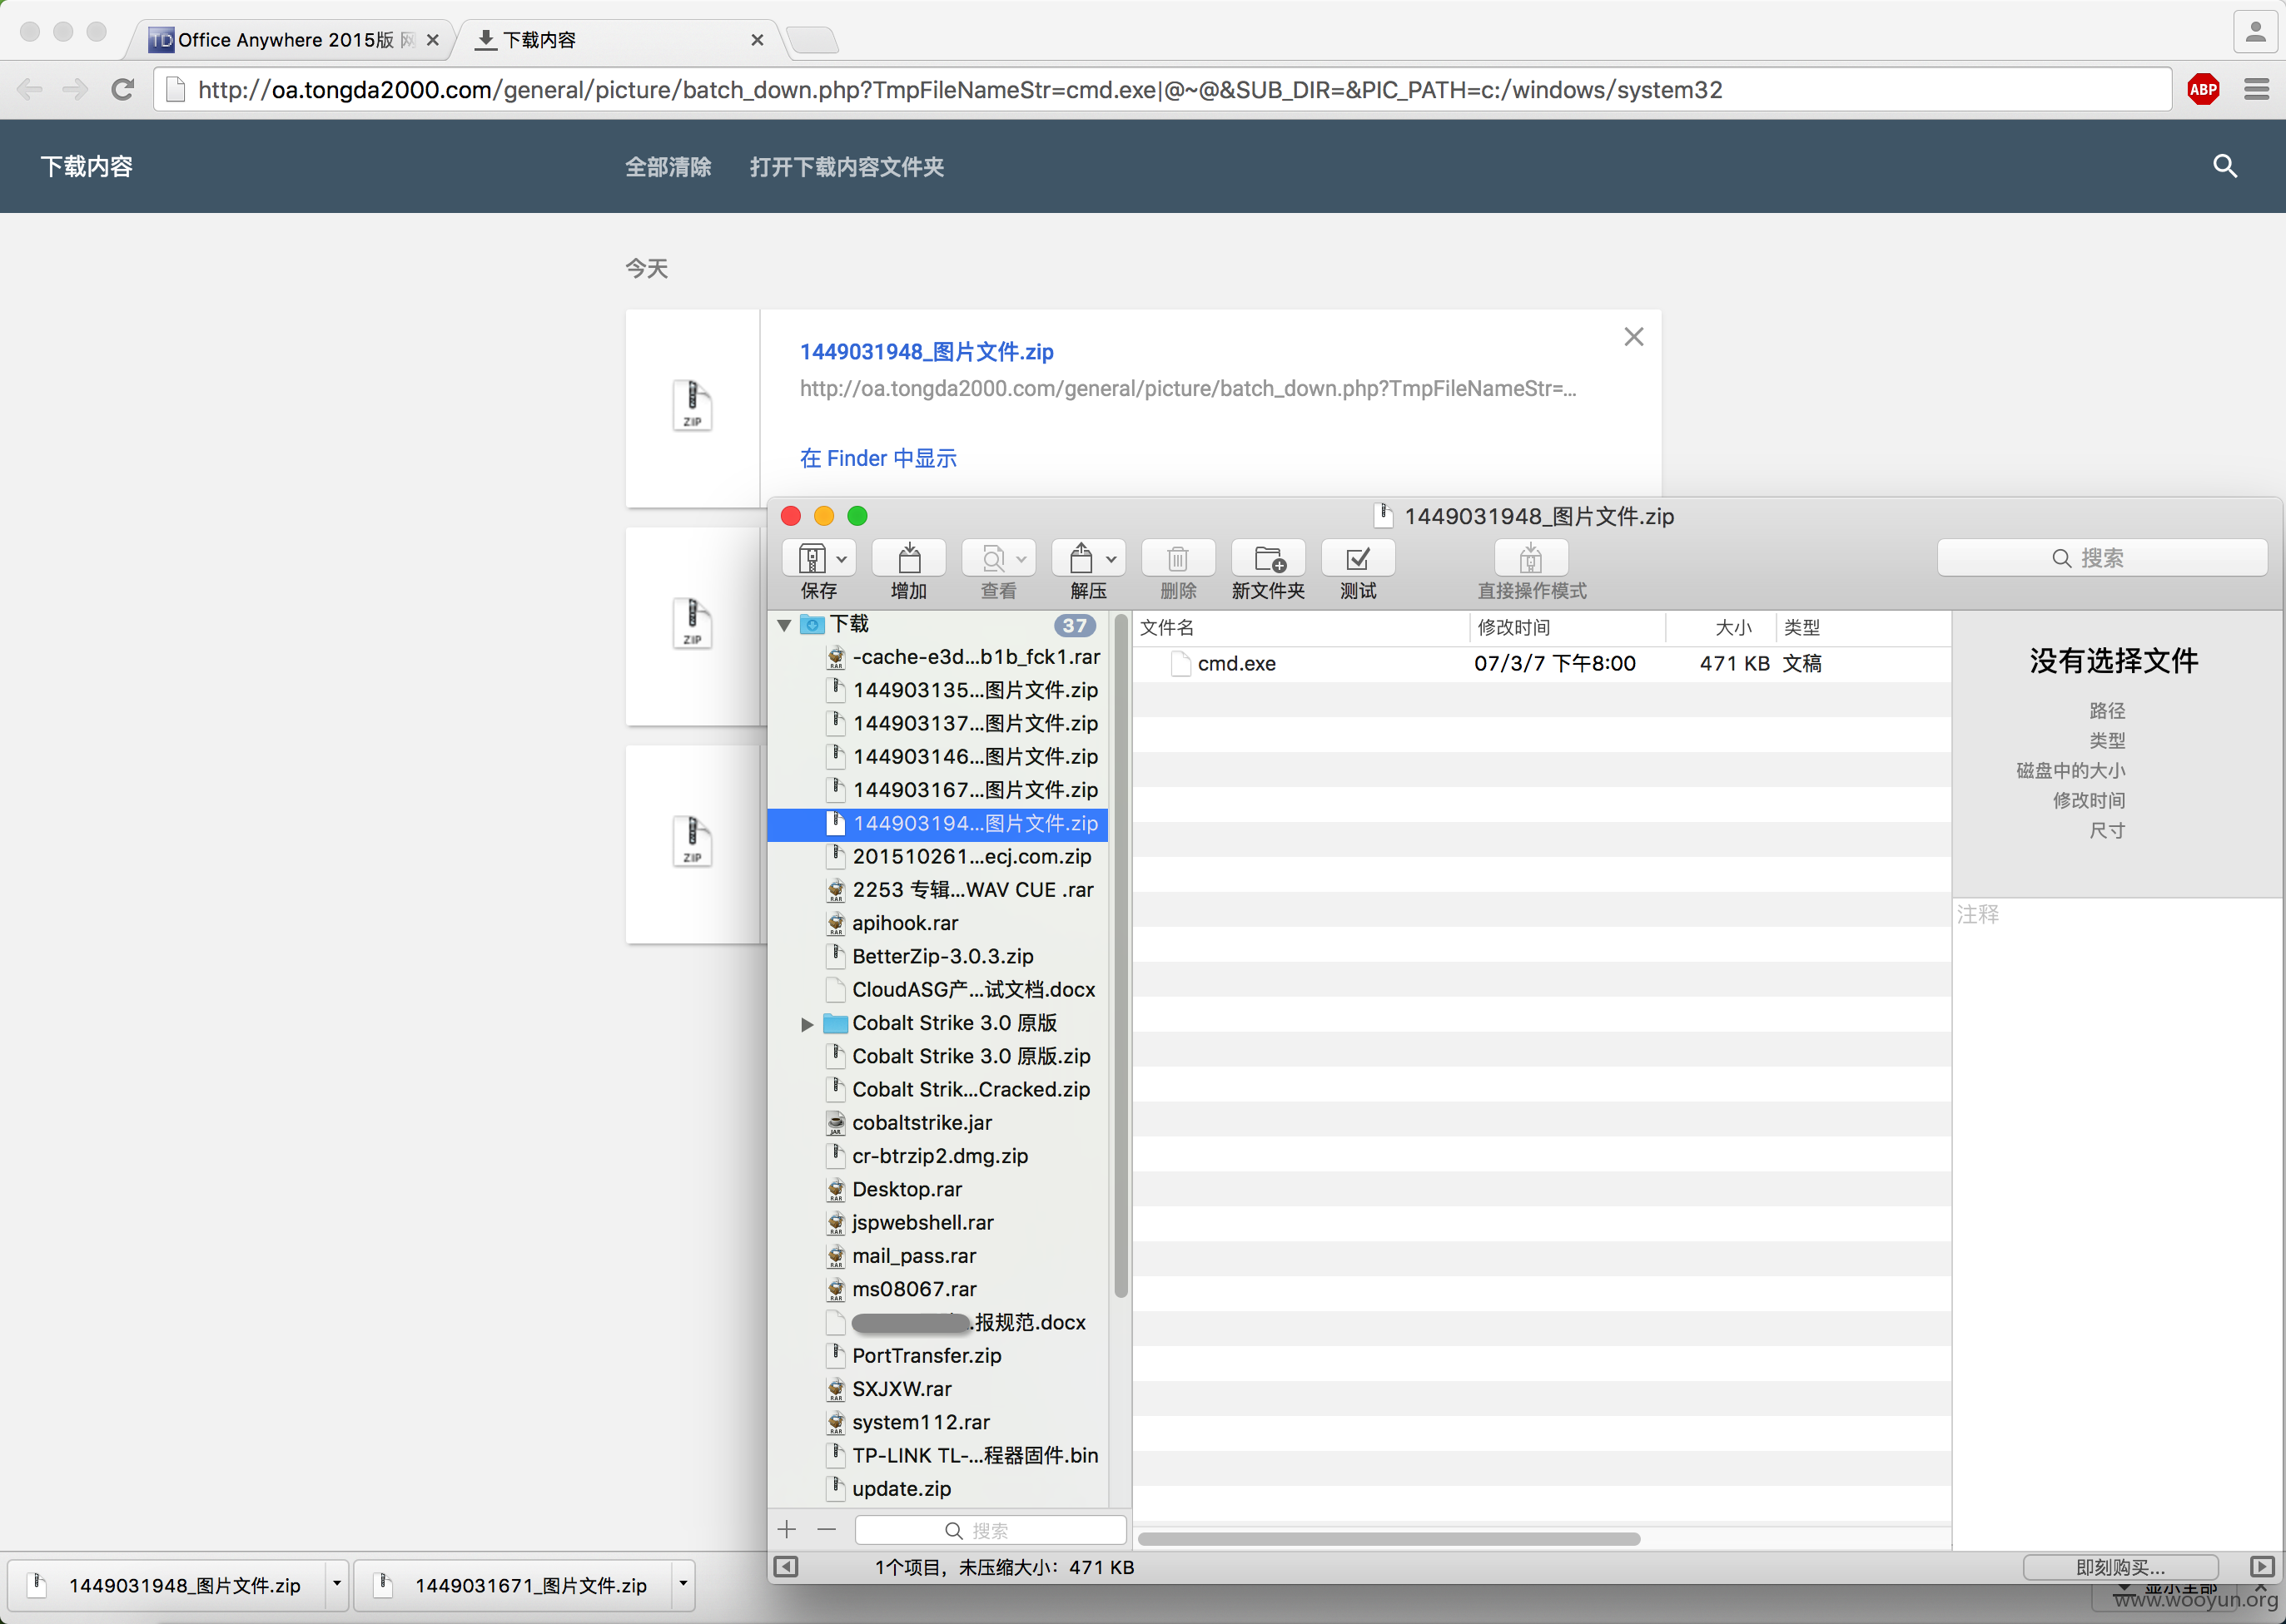Select jspwebshell.rar in sidebar
2286x1624 pixels.
(938, 1222)
